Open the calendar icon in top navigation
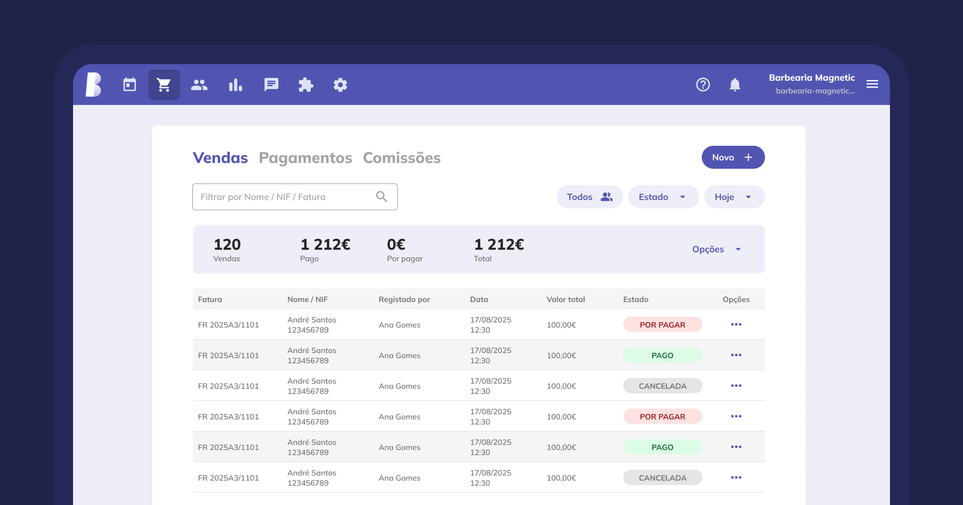 pos(130,85)
